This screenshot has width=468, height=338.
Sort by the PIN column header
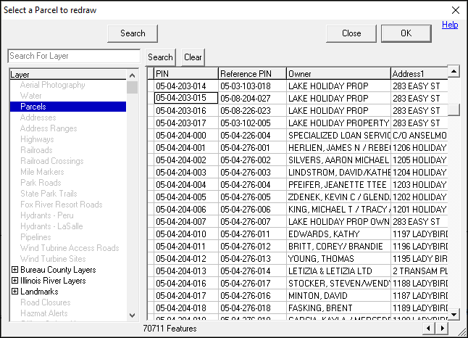click(x=185, y=74)
